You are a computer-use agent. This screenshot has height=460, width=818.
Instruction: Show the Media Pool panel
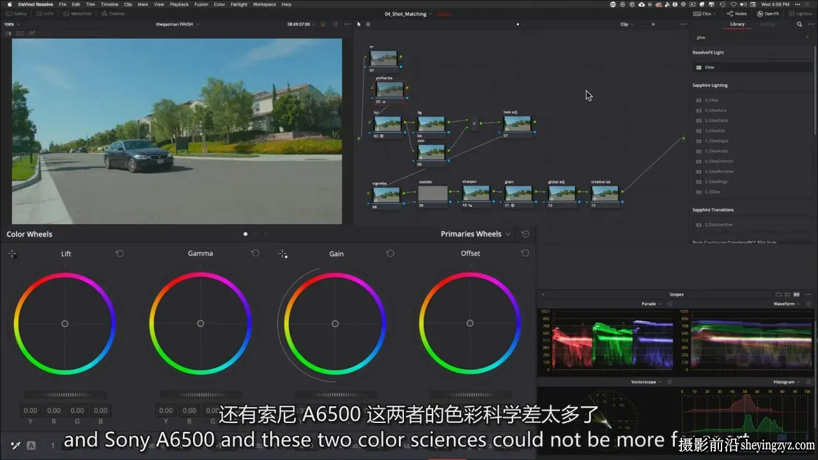77,13
